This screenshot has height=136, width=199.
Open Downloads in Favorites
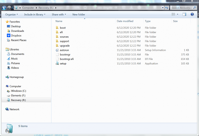point(18,31)
